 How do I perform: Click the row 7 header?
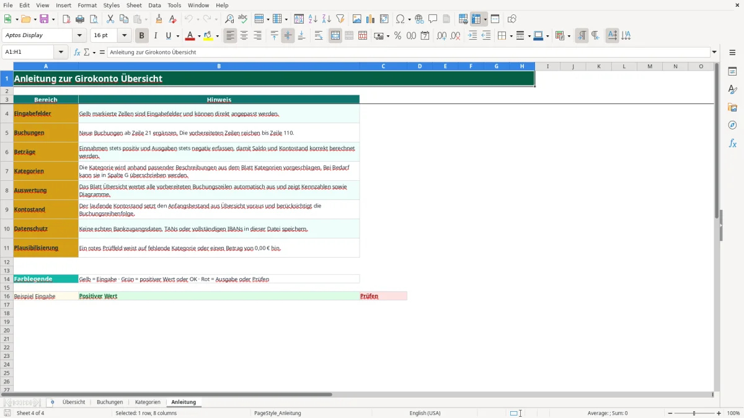point(7,171)
